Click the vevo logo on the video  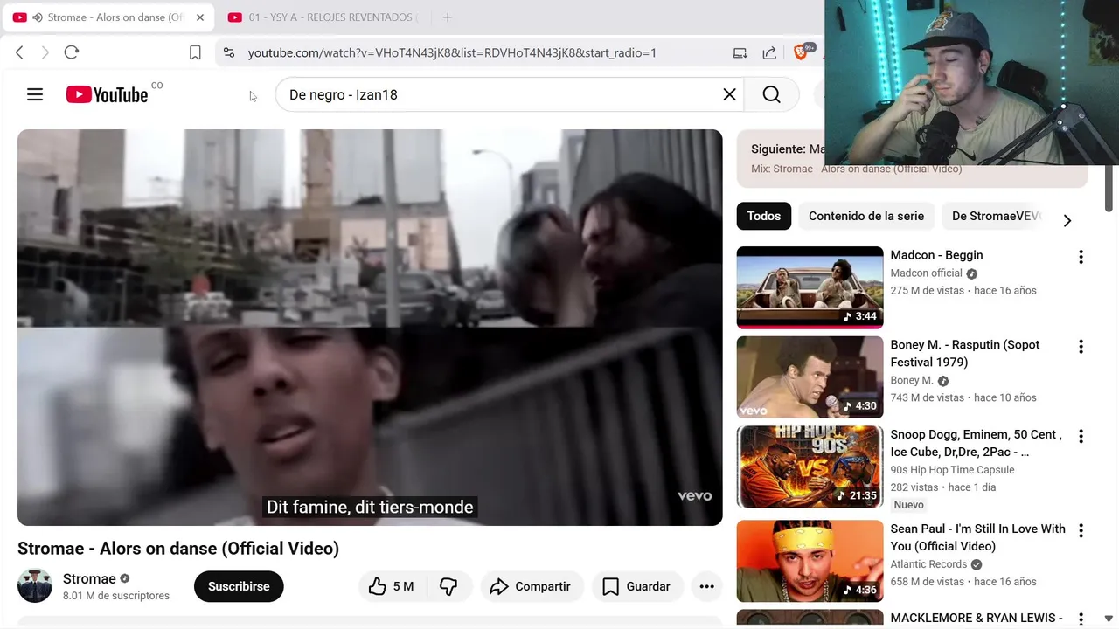click(695, 496)
